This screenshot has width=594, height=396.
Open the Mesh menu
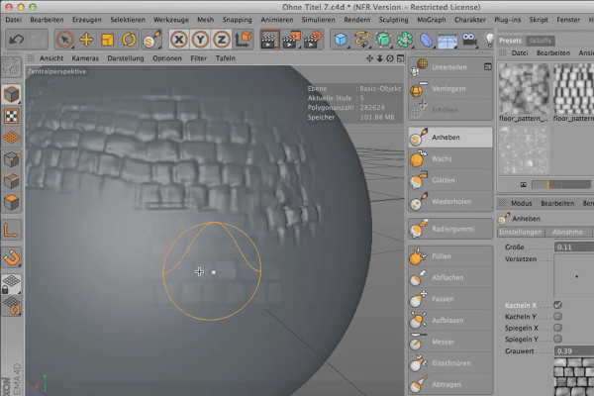click(x=205, y=20)
